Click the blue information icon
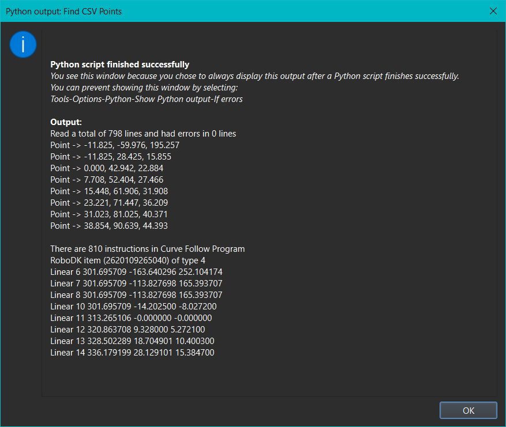 23,44
